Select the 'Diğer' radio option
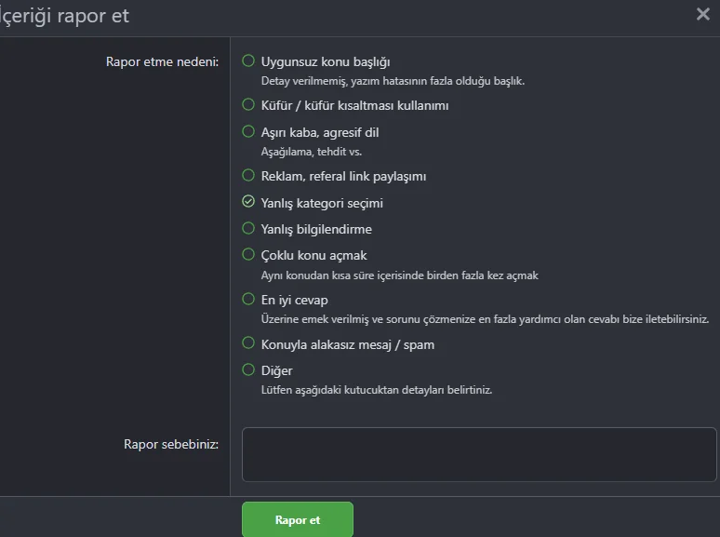Image resolution: width=720 pixels, height=537 pixels. click(248, 369)
